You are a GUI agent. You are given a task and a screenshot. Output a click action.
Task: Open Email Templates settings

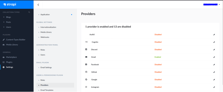pyautogui.click(x=47, y=90)
